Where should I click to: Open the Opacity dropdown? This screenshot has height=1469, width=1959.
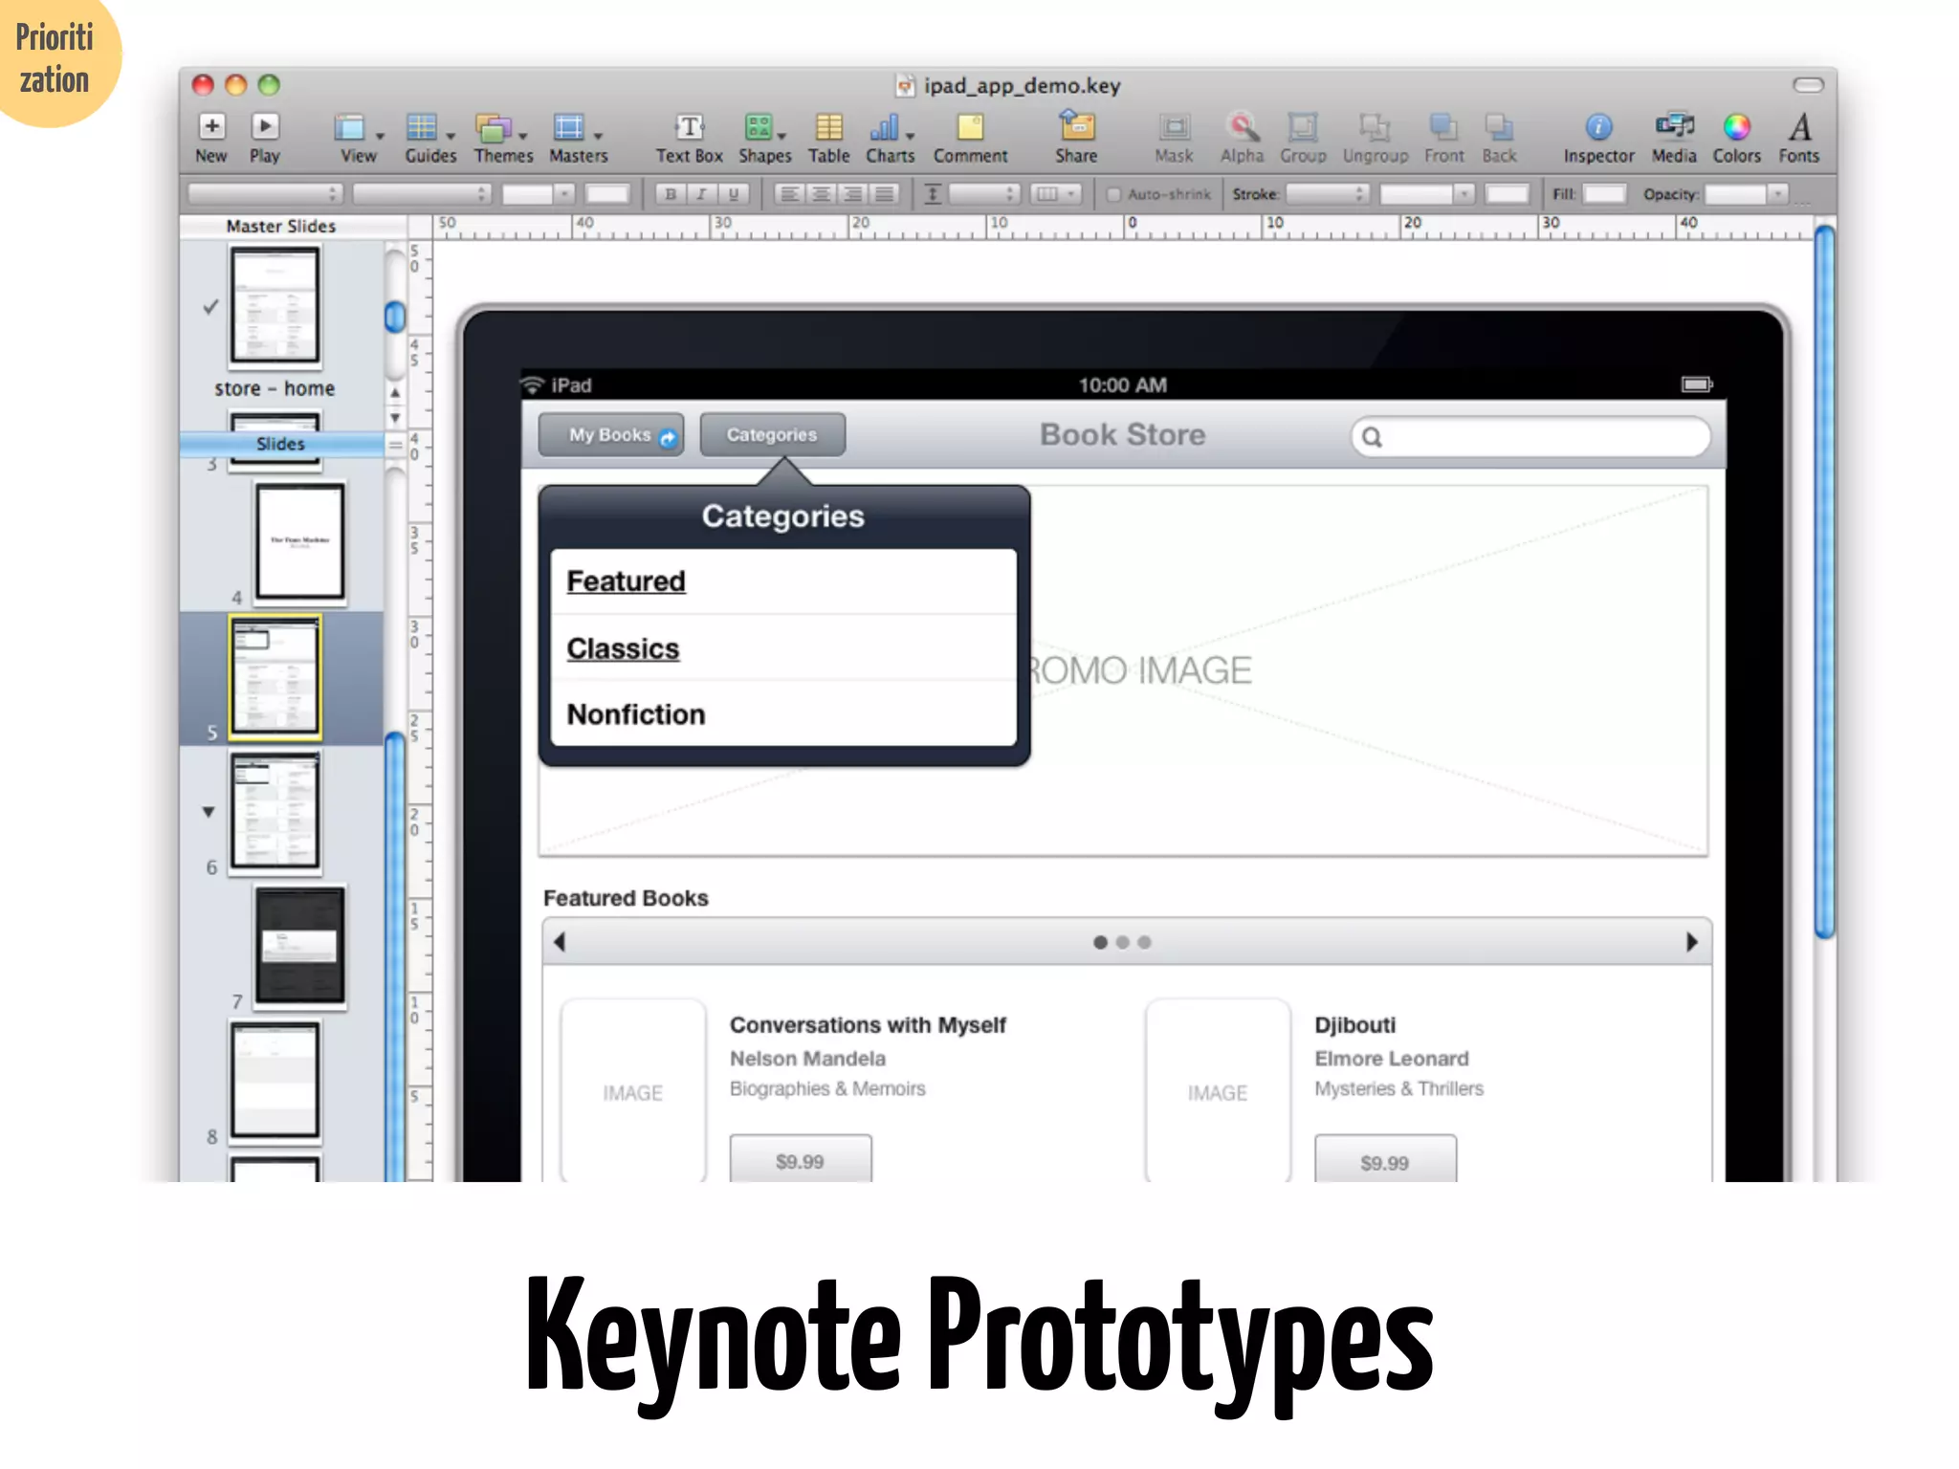[x=1747, y=194]
